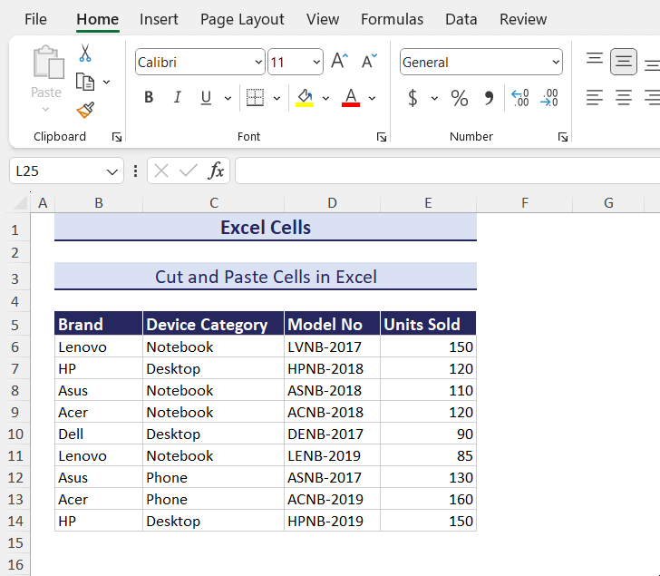Viewport: 660px width, 576px height.
Task: Click Decrease Decimal icon
Action: pos(549,98)
